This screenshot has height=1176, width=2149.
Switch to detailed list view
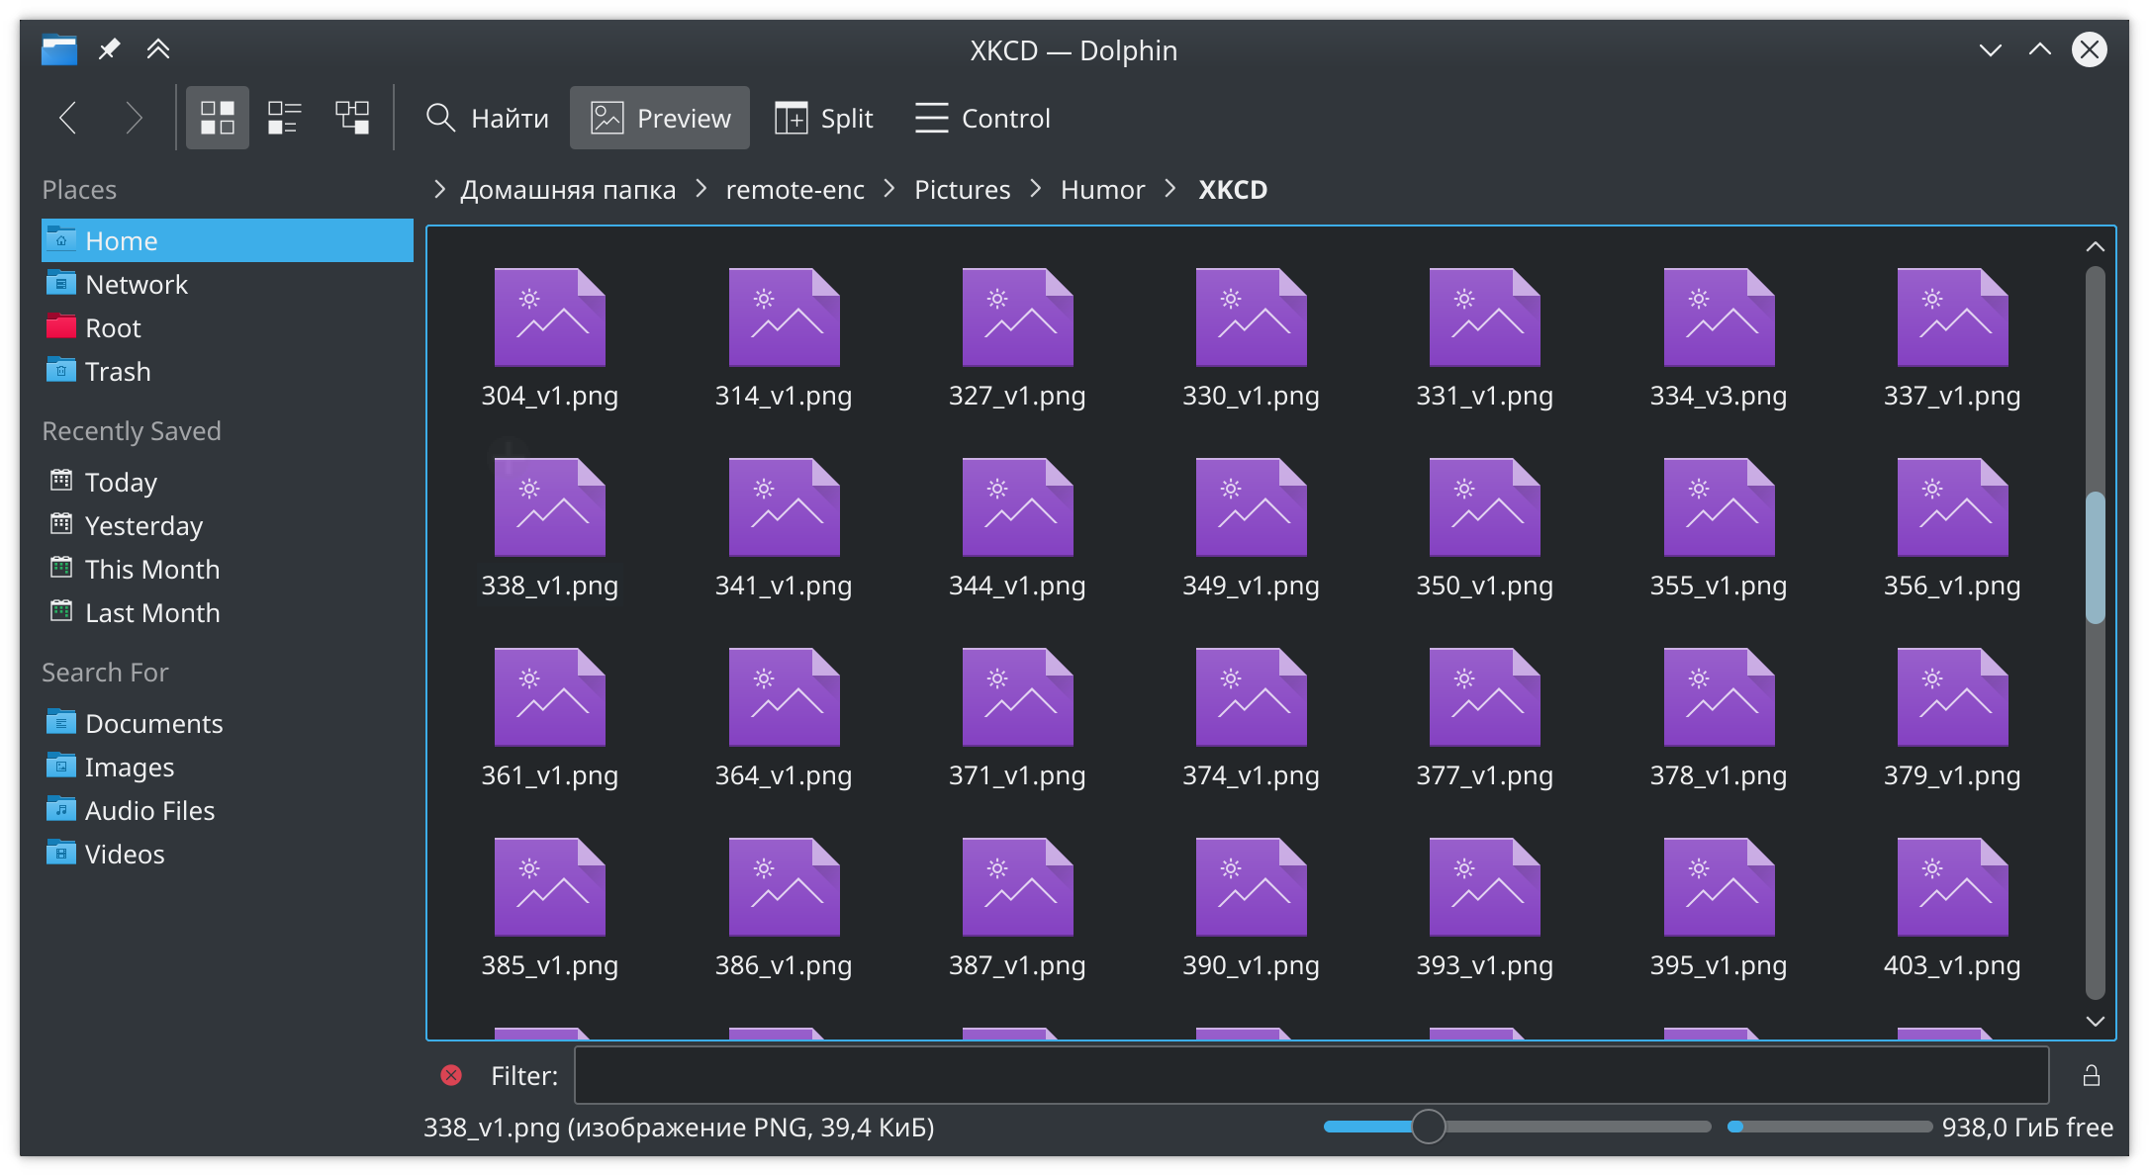(x=284, y=119)
